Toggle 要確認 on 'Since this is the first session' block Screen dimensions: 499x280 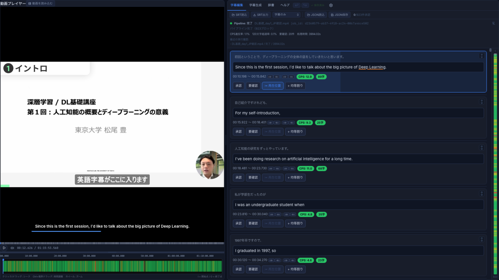(253, 86)
